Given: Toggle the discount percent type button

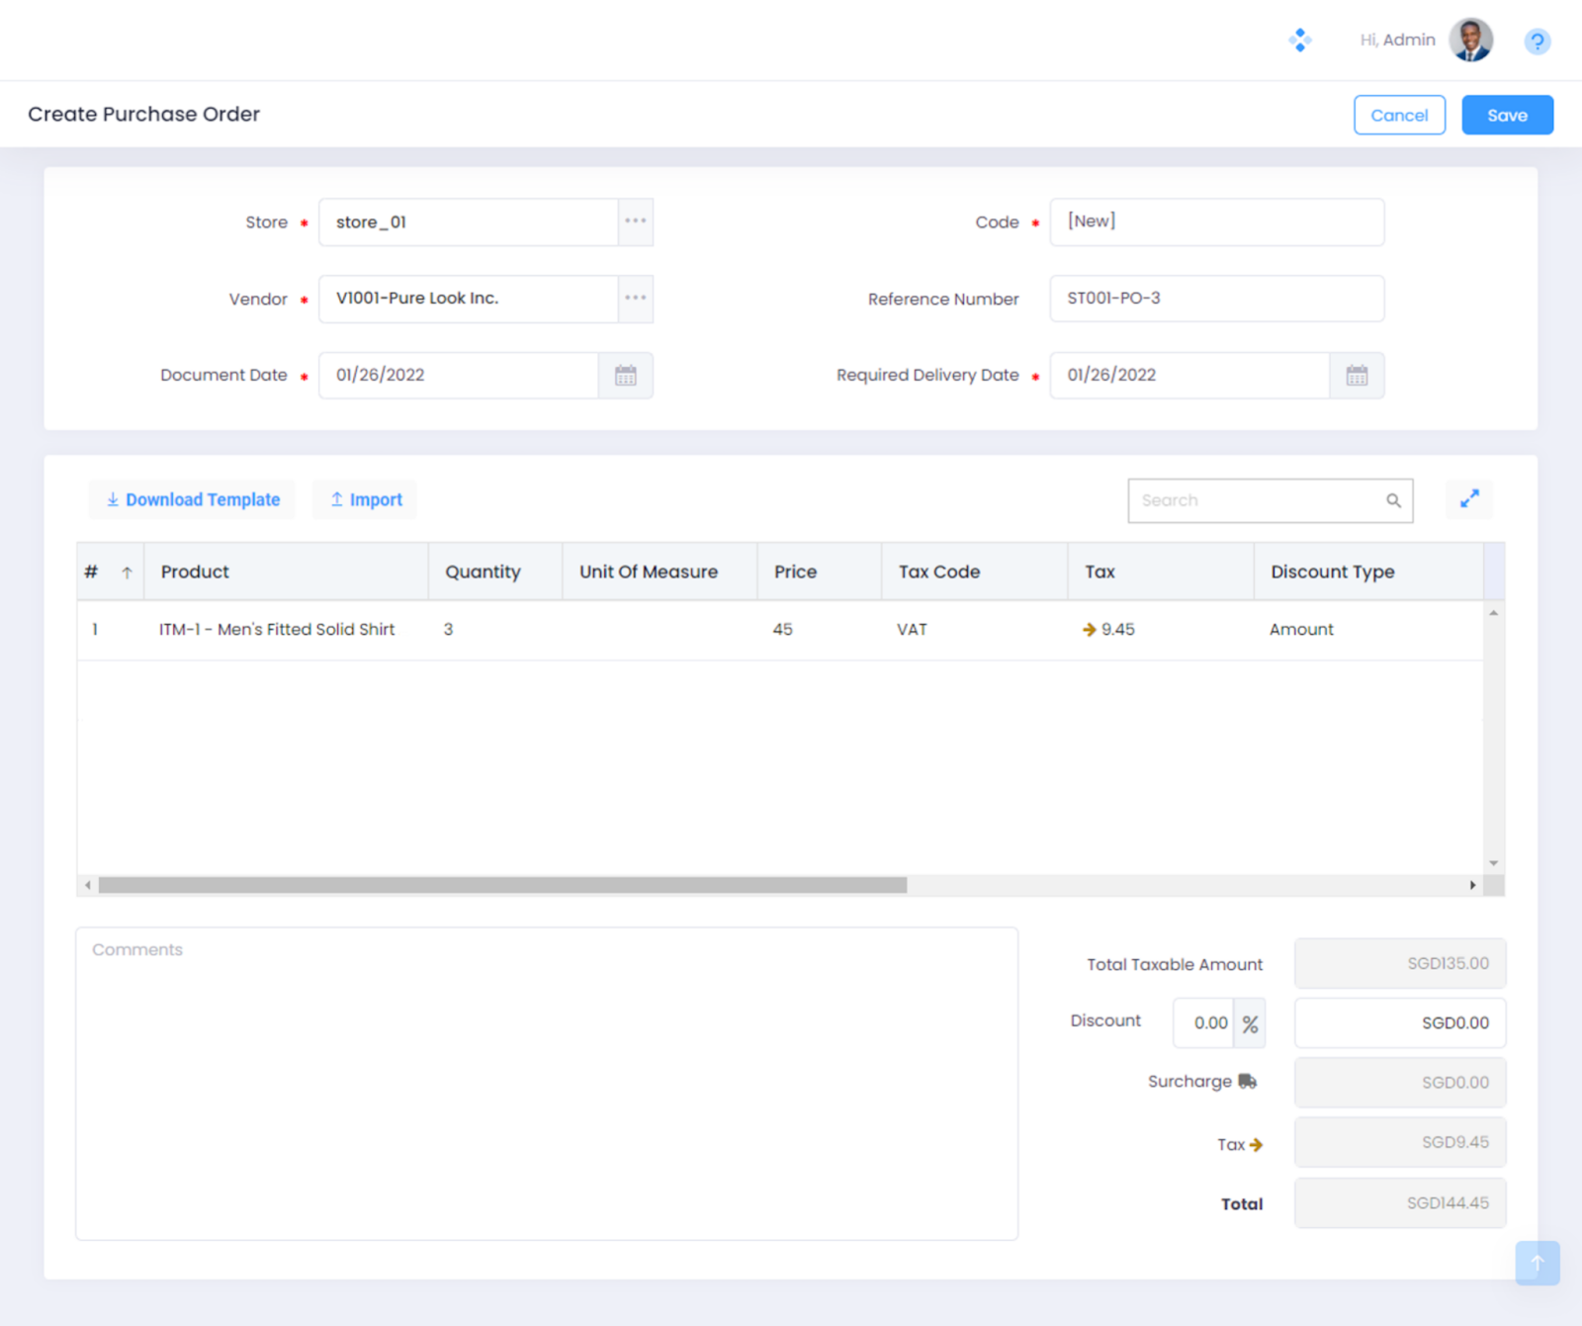Looking at the screenshot, I should [1250, 1024].
